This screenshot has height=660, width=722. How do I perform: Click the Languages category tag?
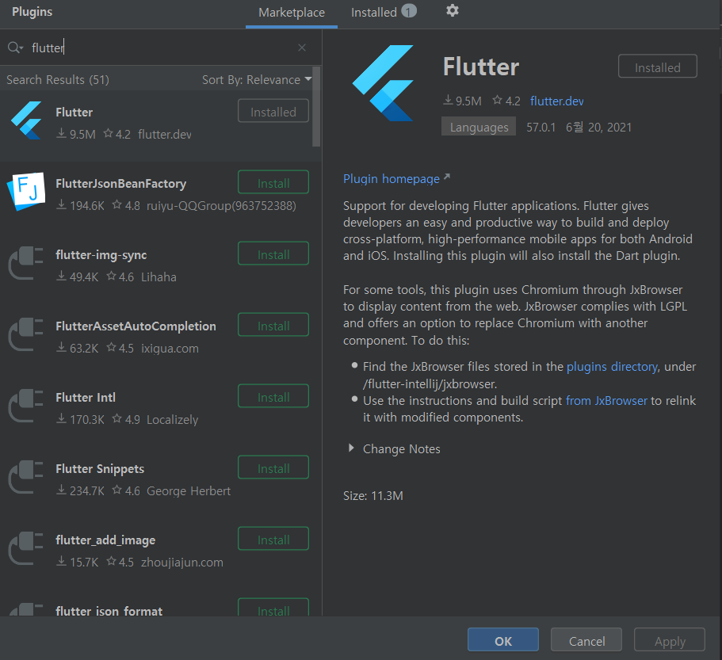(479, 127)
